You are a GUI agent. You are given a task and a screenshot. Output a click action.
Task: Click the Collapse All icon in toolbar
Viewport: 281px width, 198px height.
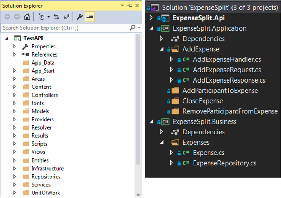[66, 17]
